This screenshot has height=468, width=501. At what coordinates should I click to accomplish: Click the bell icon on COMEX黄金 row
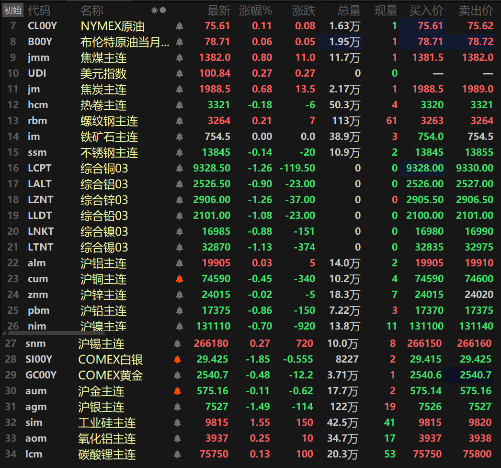[177, 376]
